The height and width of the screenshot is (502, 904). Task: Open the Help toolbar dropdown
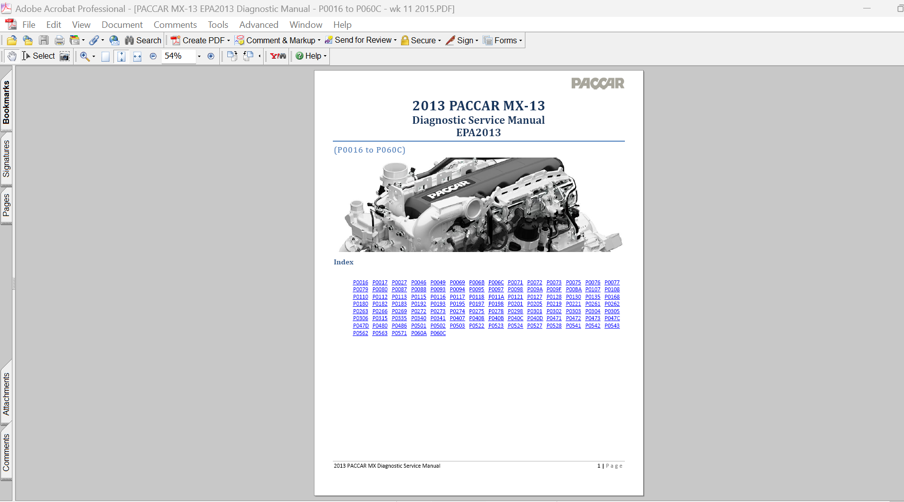click(x=311, y=56)
